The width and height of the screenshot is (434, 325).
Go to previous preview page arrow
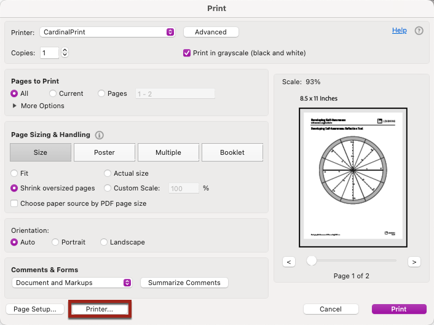pyautogui.click(x=289, y=262)
